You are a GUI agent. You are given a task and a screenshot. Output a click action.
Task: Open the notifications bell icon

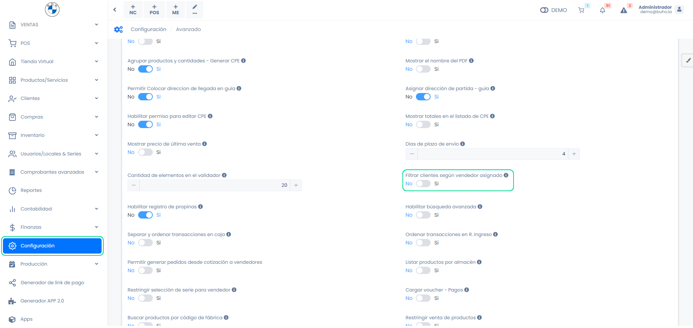pyautogui.click(x=602, y=10)
